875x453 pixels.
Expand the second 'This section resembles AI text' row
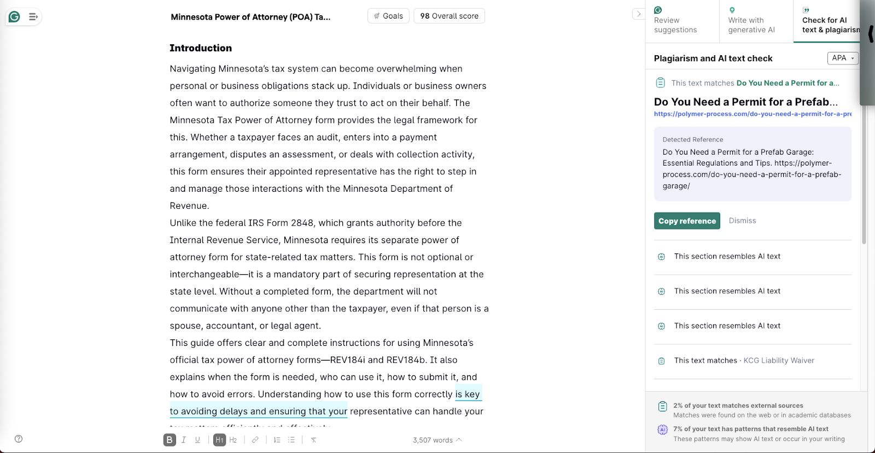tap(752, 291)
